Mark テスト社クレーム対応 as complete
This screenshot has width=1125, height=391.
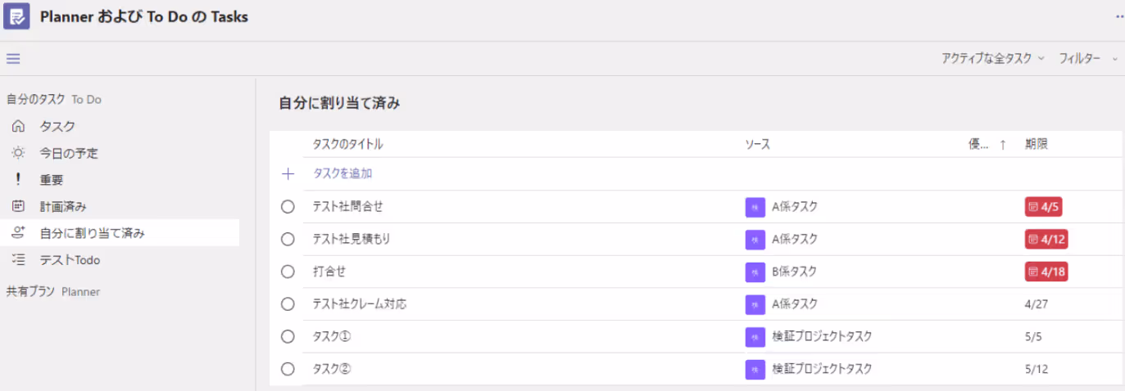288,304
